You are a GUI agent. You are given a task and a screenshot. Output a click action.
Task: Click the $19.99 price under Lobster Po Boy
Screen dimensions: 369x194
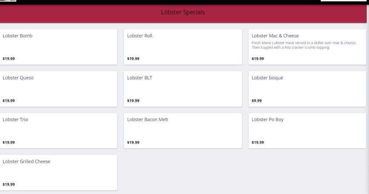click(x=258, y=142)
